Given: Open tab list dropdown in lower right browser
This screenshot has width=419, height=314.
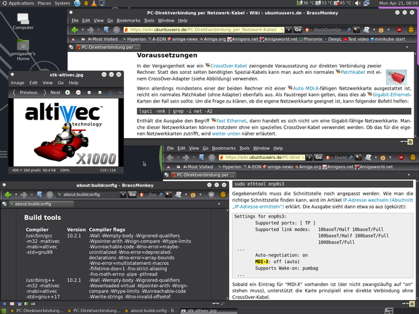Looking at the screenshot, I should pyautogui.click(x=409, y=175).
